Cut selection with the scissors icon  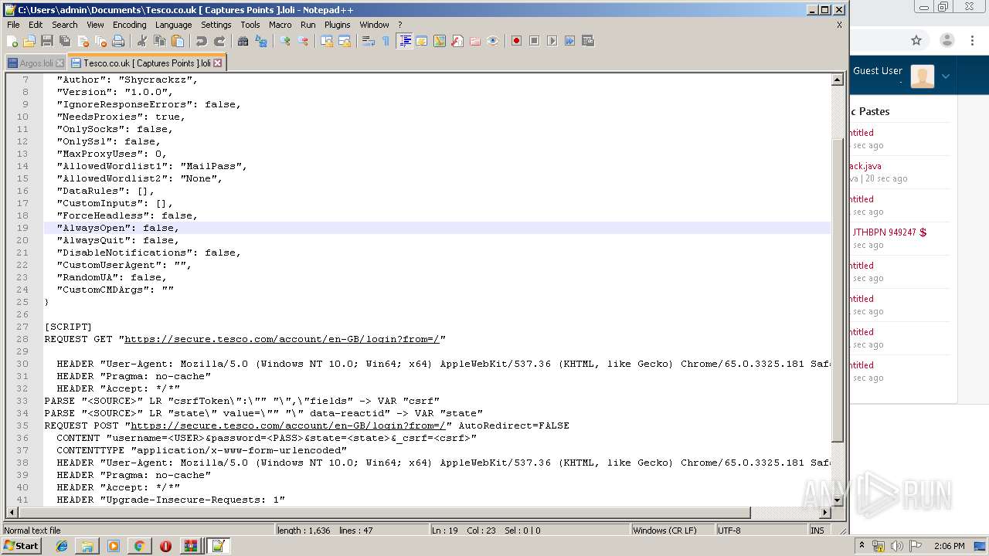pos(141,41)
